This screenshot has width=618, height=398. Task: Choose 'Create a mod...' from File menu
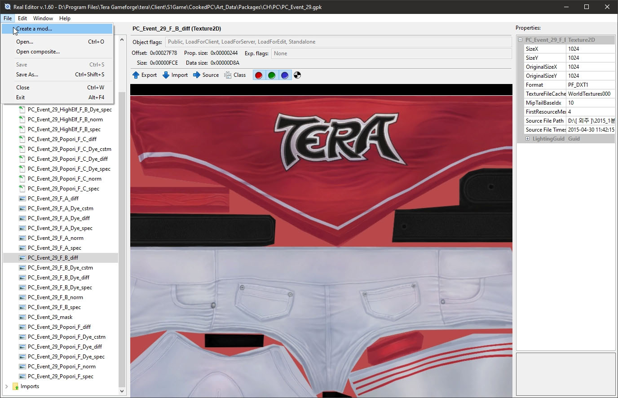click(x=34, y=29)
